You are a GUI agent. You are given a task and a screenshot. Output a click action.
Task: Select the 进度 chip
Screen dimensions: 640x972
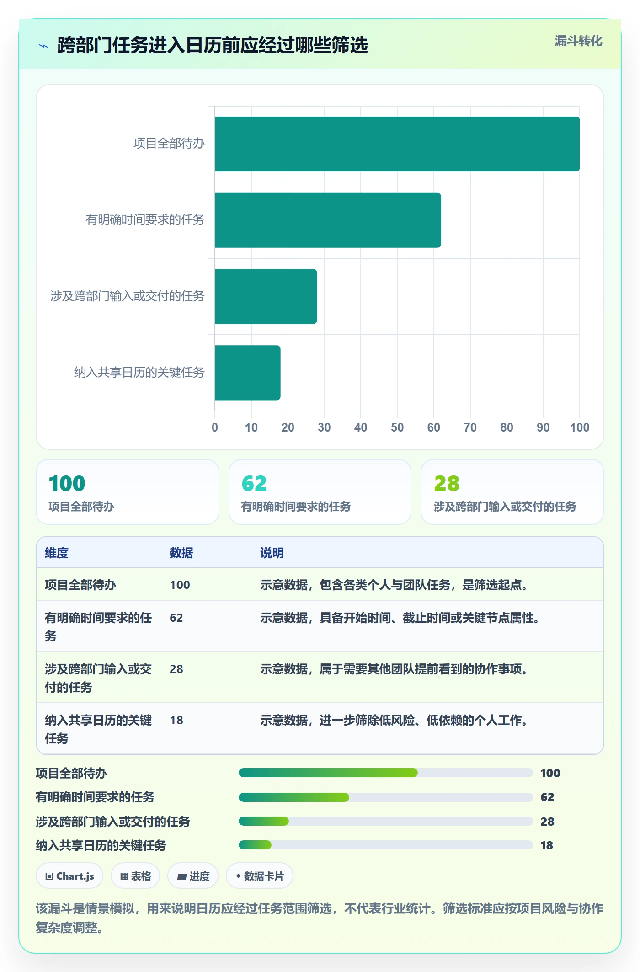coord(193,876)
